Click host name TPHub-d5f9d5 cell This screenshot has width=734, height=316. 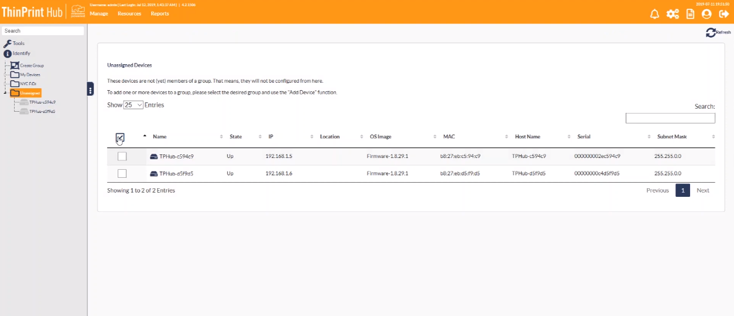coord(529,173)
